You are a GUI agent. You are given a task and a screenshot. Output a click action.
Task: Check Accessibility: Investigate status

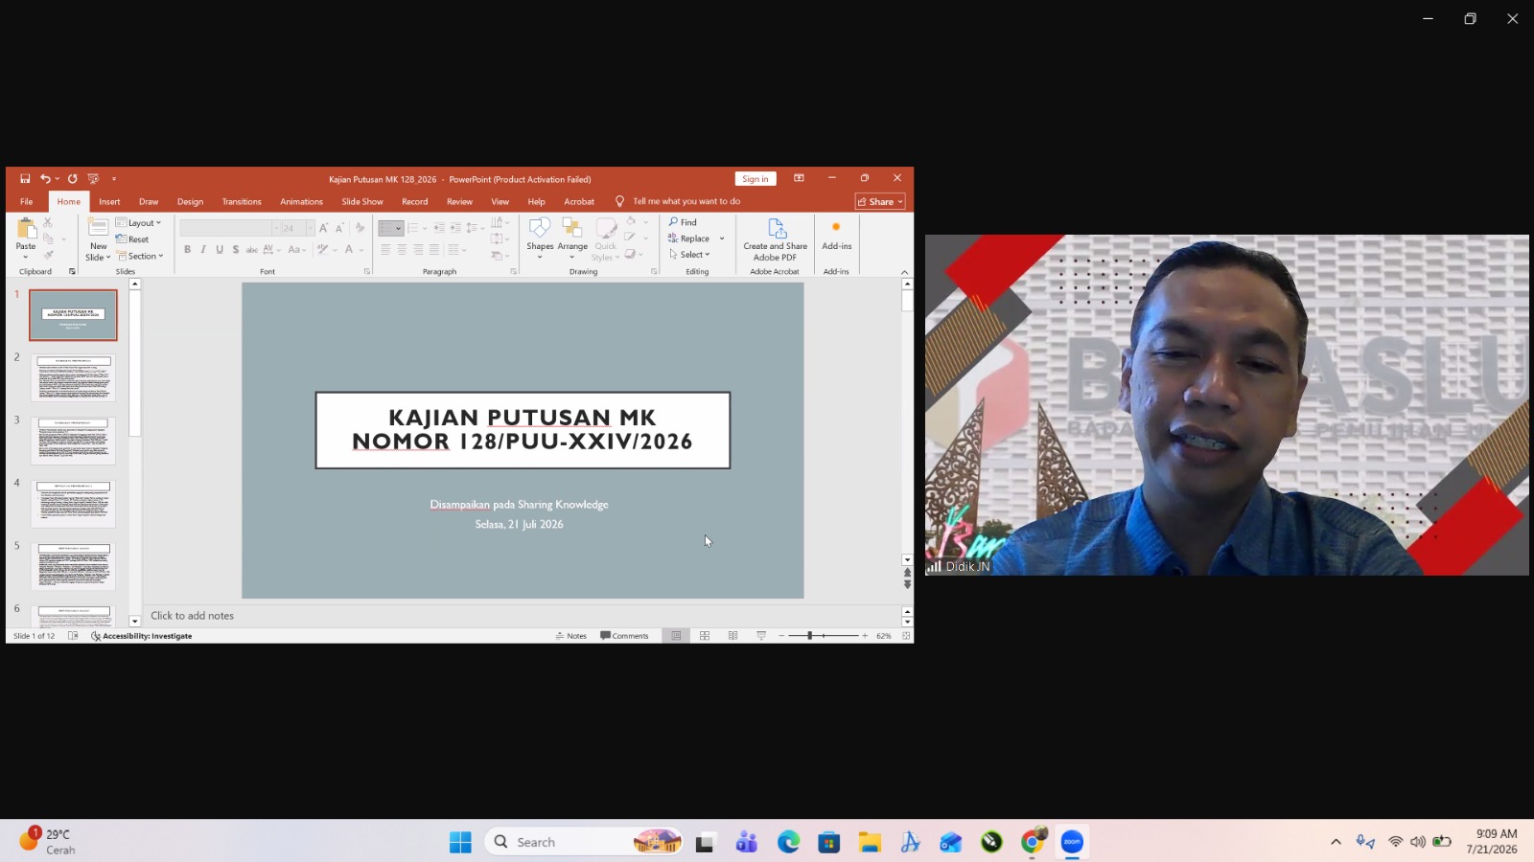142,636
